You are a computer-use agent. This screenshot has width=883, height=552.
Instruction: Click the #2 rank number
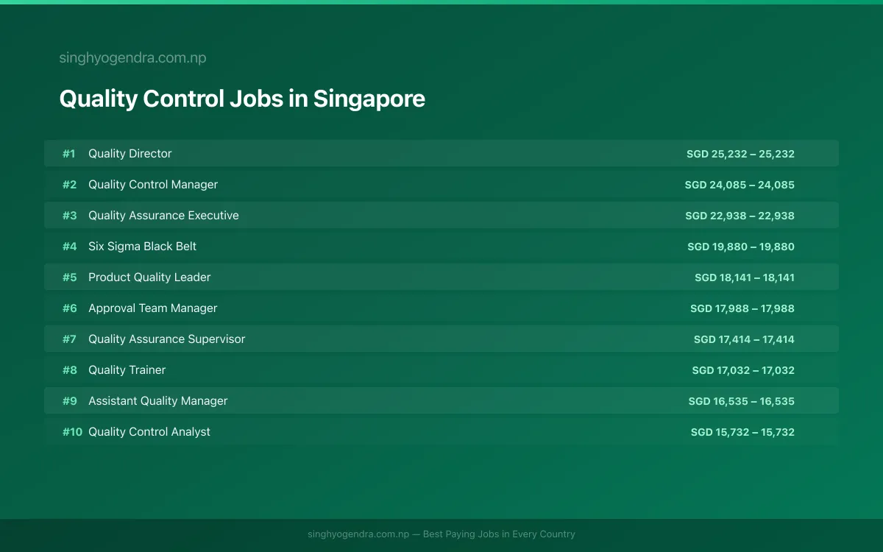tap(69, 185)
